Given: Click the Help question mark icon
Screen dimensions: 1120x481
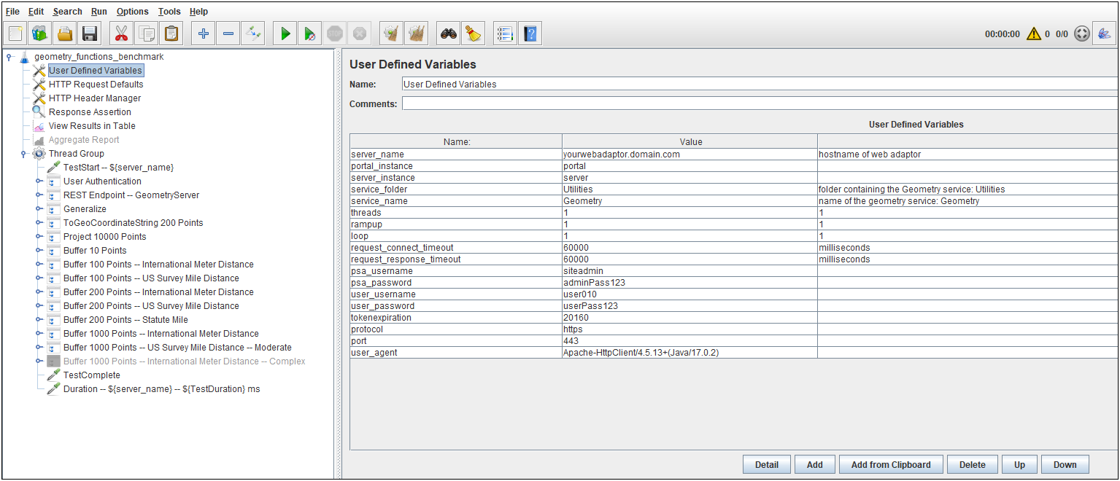Looking at the screenshot, I should [530, 33].
